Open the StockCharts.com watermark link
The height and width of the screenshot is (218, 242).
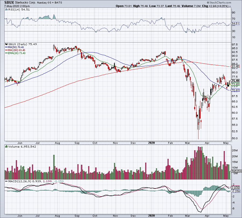pyautogui.click(x=220, y=2)
